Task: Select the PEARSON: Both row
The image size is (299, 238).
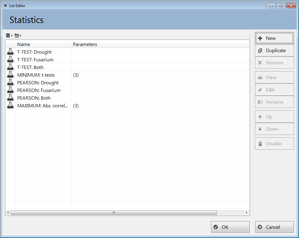Action: click(127, 98)
